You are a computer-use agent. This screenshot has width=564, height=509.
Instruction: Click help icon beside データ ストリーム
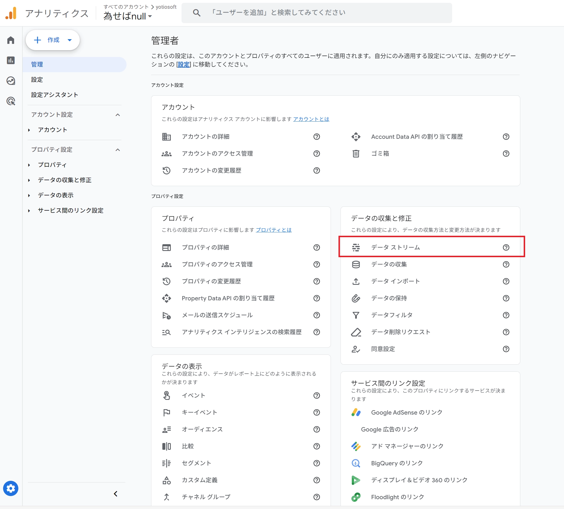(506, 248)
